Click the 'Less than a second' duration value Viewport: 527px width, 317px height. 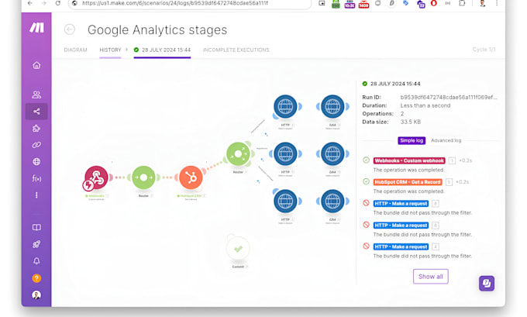(x=425, y=105)
